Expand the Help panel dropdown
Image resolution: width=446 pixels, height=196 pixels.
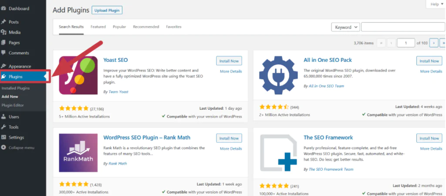(435, 4)
